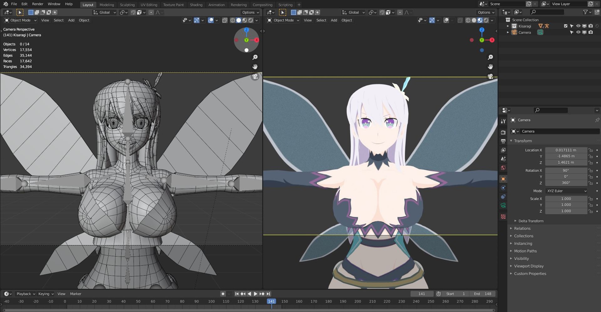
Task: Toggle camera view icon in right viewport
Action: tap(490, 76)
